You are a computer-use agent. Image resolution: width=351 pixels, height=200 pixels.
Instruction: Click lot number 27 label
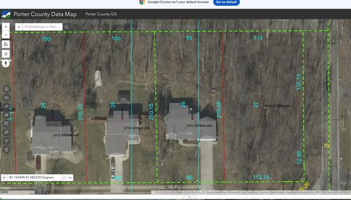tap(256, 105)
